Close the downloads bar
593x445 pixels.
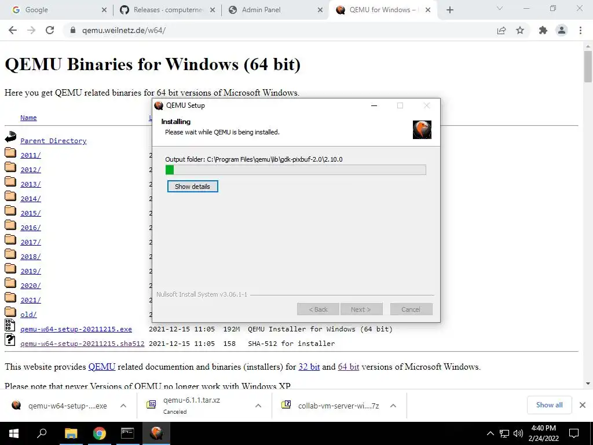[583, 405]
